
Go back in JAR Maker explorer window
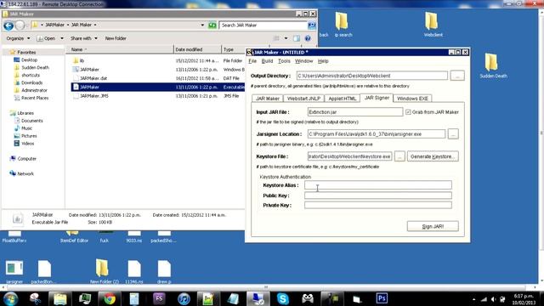click(8, 25)
